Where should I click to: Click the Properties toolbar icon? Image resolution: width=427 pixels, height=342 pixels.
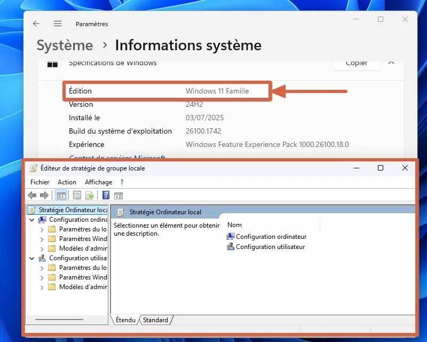coord(77,196)
